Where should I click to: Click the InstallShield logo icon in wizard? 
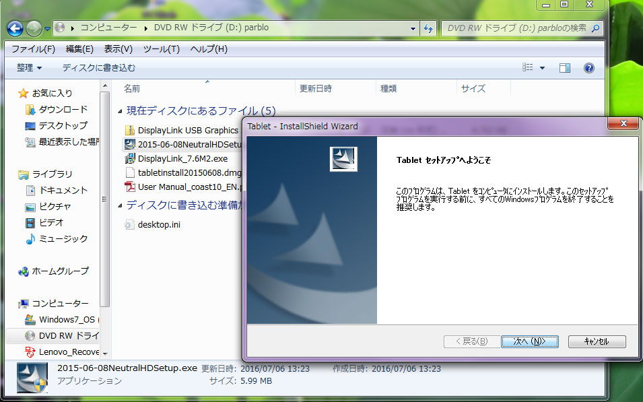[343, 159]
